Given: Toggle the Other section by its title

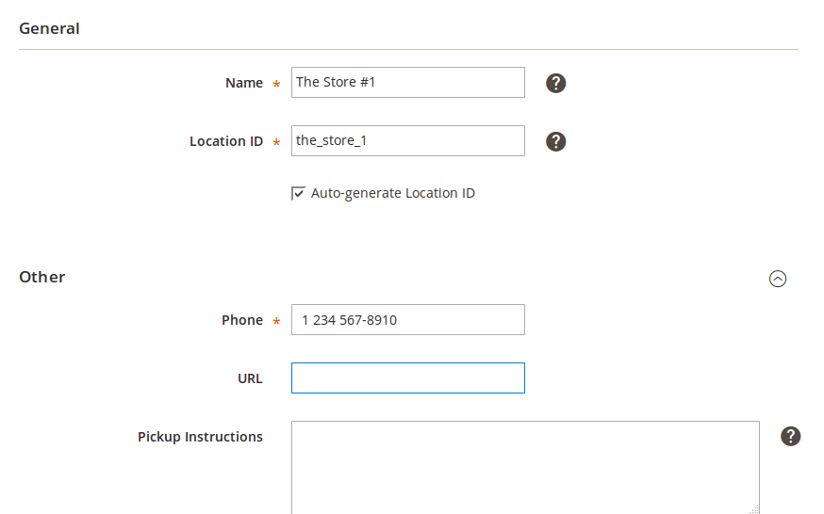Looking at the screenshot, I should [x=42, y=277].
